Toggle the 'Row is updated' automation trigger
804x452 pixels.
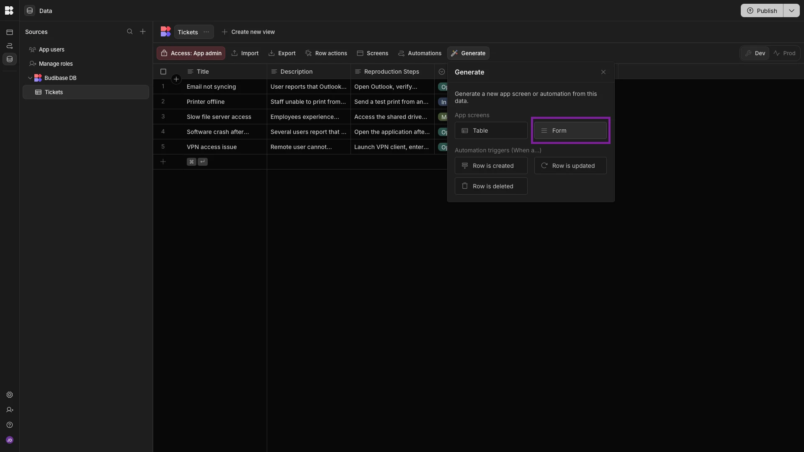click(x=570, y=166)
